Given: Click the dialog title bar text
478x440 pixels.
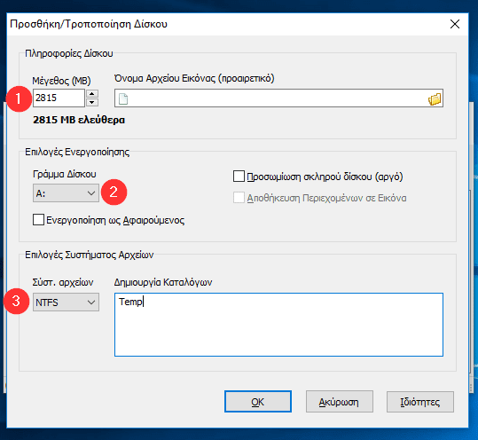Looking at the screenshot, I should pyautogui.click(x=89, y=24).
